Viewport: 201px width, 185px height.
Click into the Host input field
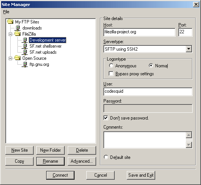[x=139, y=32]
